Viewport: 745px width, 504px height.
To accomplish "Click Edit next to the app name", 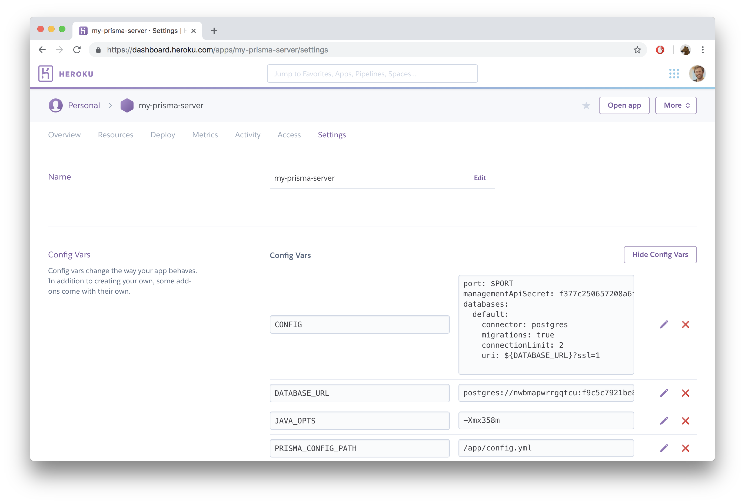I will [480, 178].
